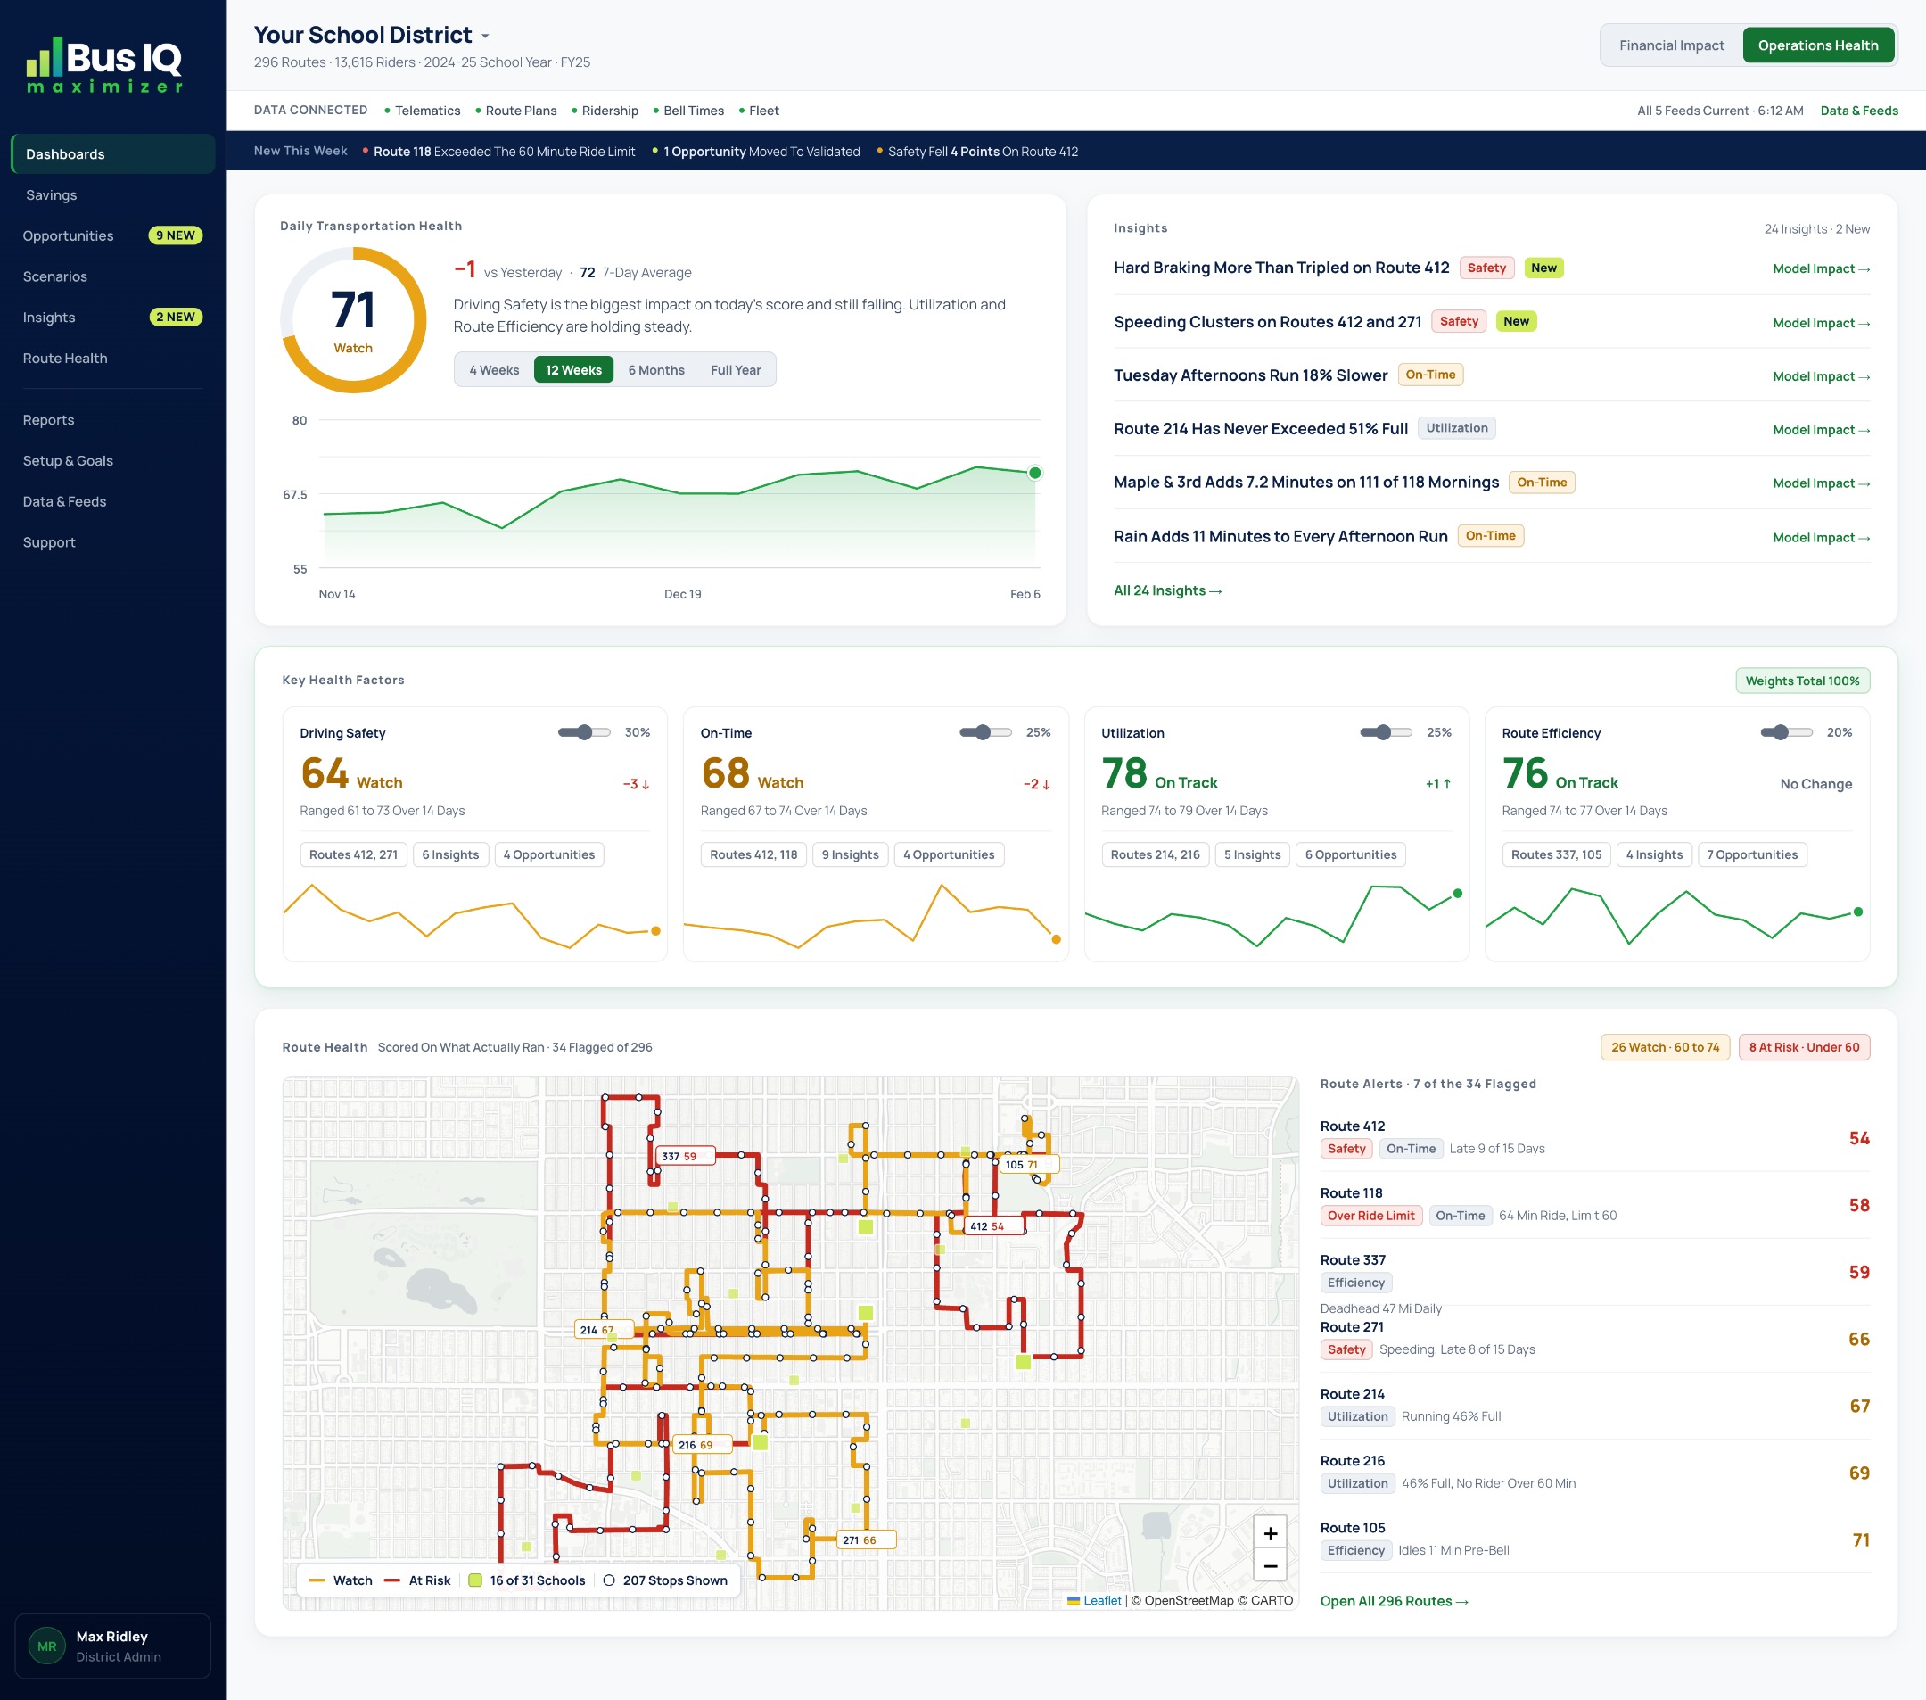This screenshot has width=1926, height=1700.
Task: Click 6 Opportunities chip under Utilization
Action: click(1350, 854)
